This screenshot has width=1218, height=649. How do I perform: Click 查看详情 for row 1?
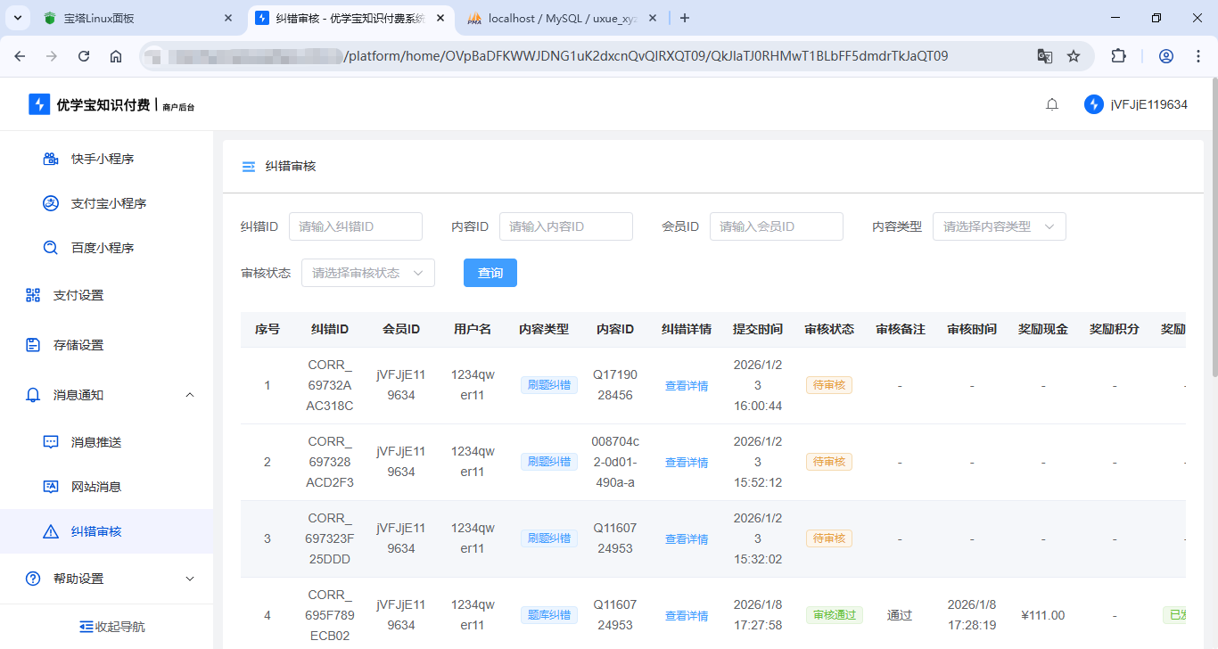click(x=686, y=386)
